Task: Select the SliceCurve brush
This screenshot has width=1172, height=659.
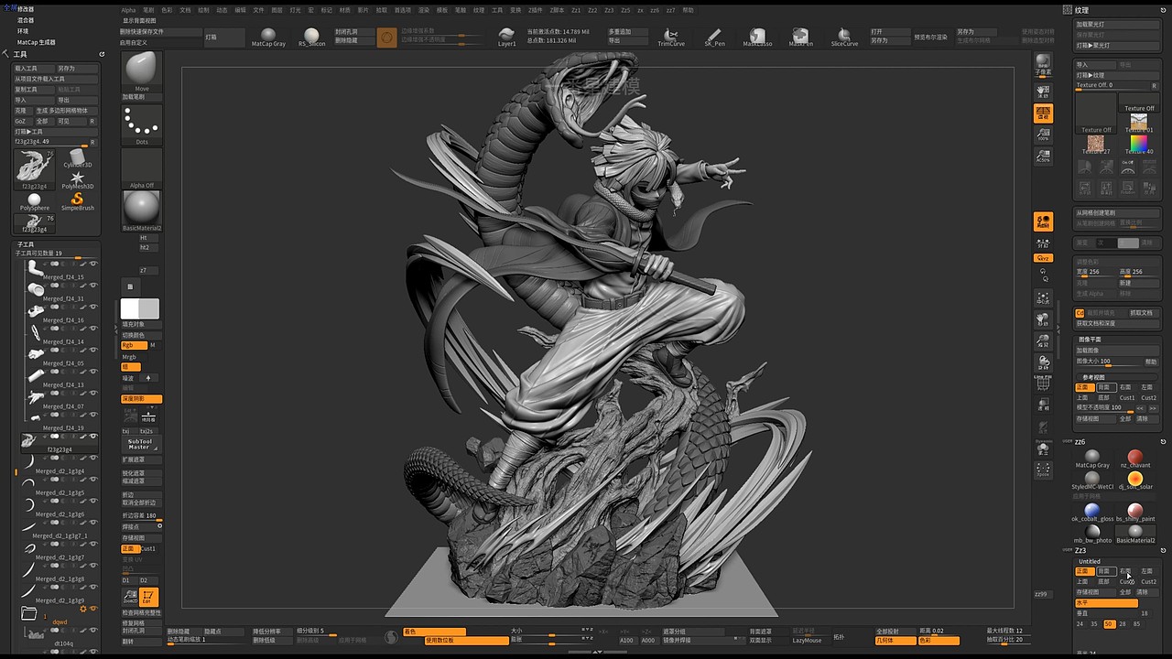Action: (x=844, y=36)
